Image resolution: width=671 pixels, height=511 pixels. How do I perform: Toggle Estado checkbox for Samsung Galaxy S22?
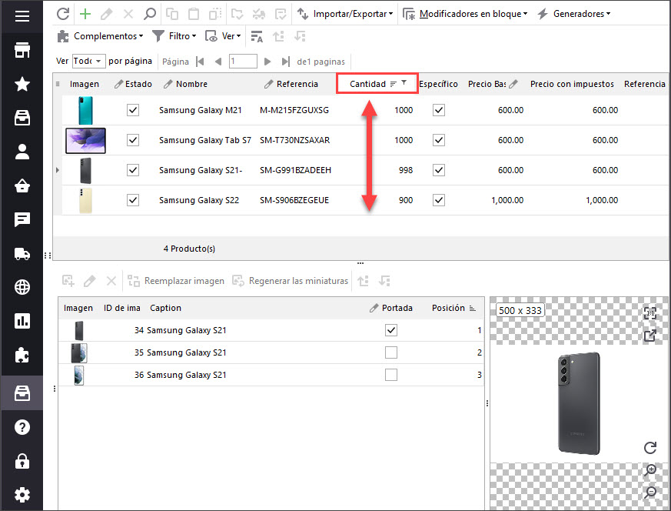click(133, 200)
